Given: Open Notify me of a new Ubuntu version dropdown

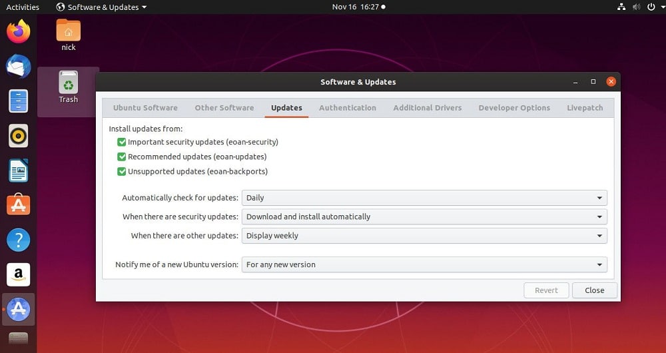Looking at the screenshot, I should pyautogui.click(x=424, y=264).
